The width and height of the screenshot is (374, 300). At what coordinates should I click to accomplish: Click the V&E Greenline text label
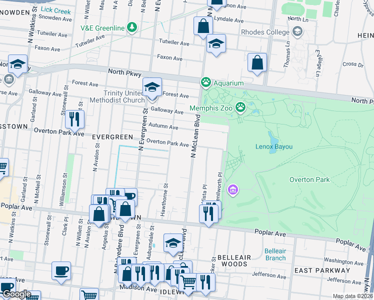[102, 28]
